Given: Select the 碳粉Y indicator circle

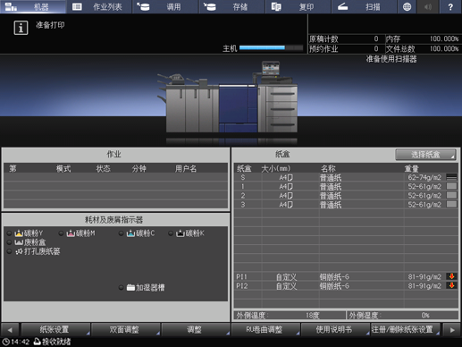Looking at the screenshot, I should (x=10, y=233).
